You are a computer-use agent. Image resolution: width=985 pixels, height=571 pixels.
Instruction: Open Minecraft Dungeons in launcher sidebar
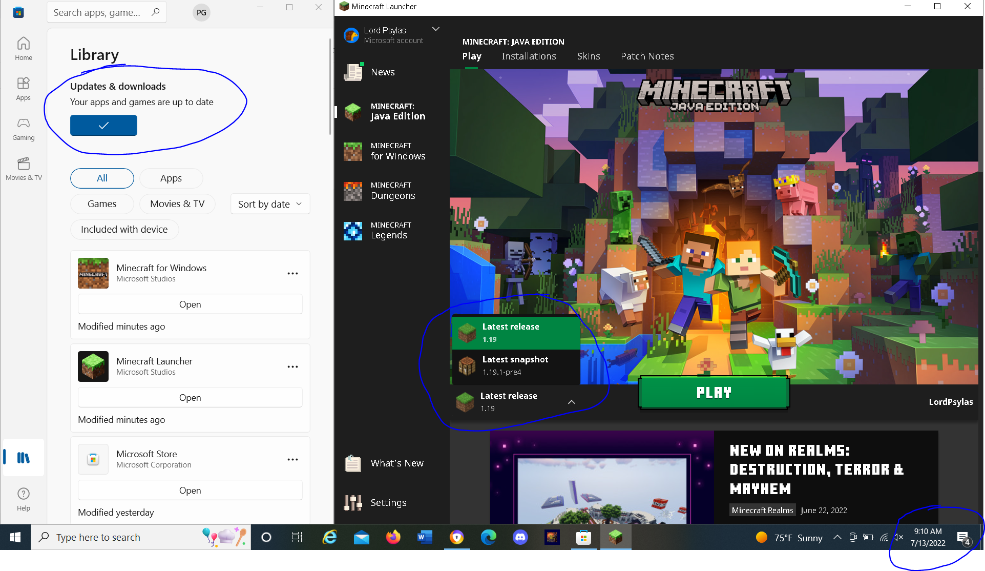coord(392,191)
